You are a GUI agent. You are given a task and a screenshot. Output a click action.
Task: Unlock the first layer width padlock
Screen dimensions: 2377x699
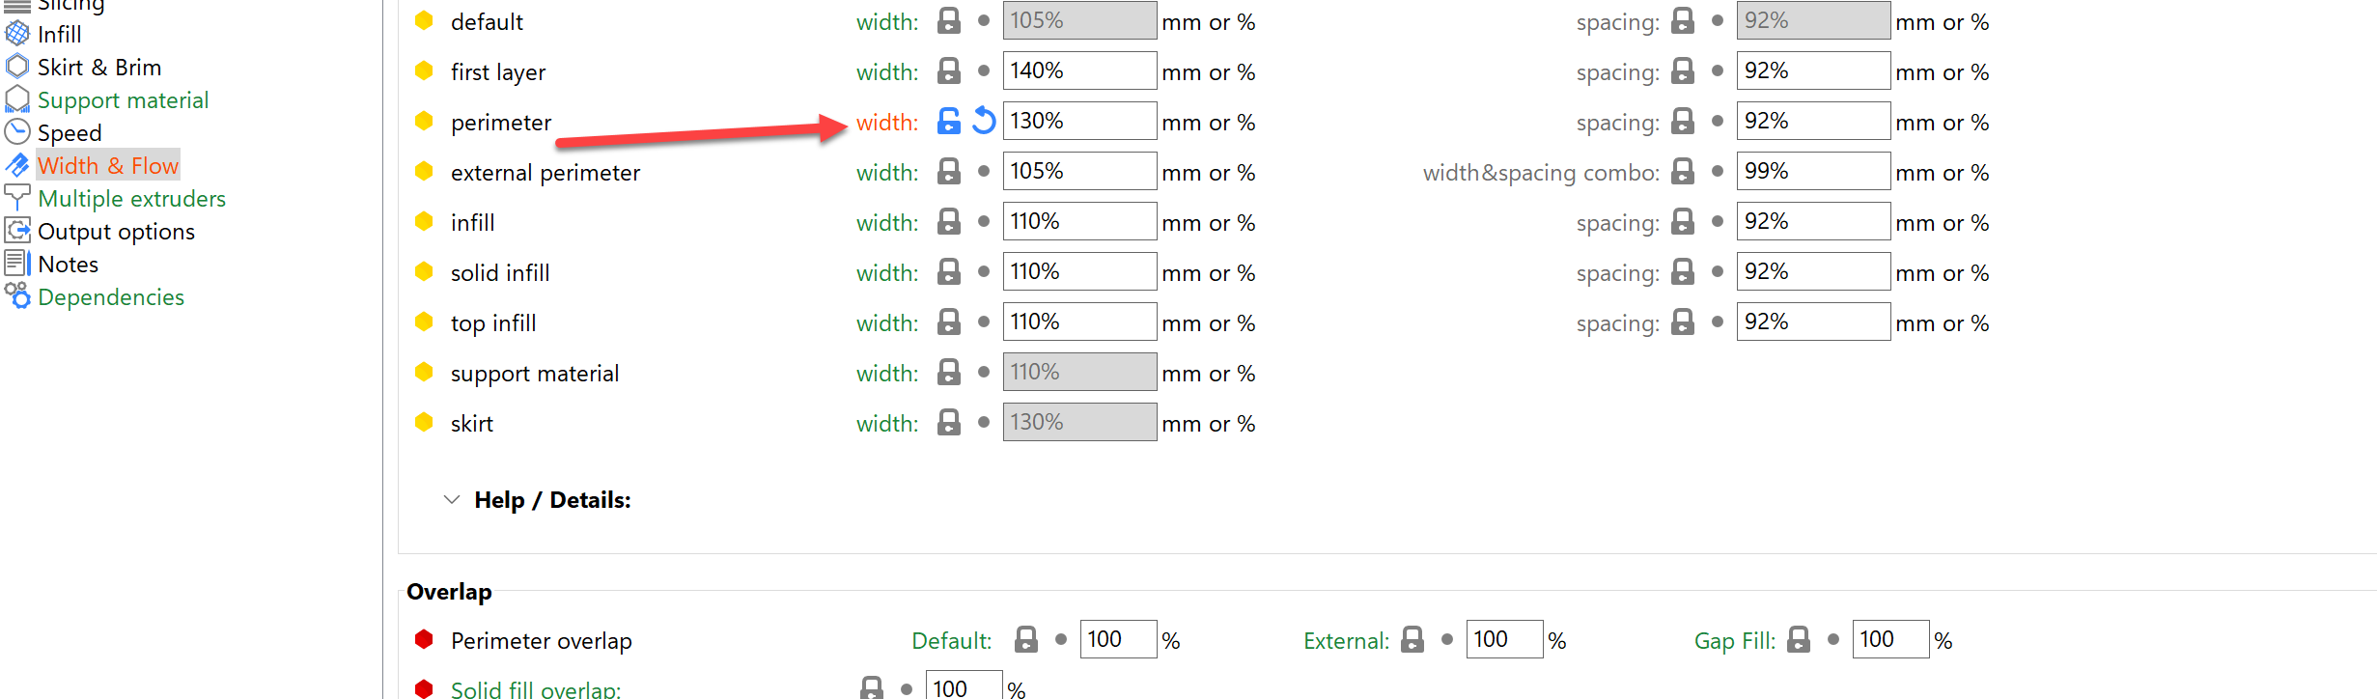(x=949, y=70)
